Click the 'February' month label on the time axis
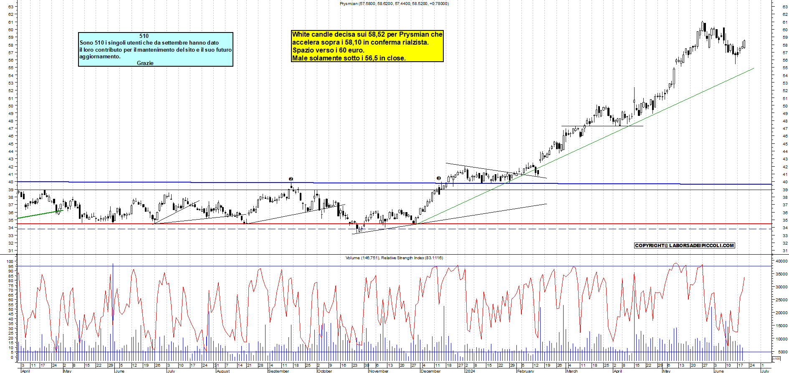The width and height of the screenshot is (789, 373). (x=525, y=371)
